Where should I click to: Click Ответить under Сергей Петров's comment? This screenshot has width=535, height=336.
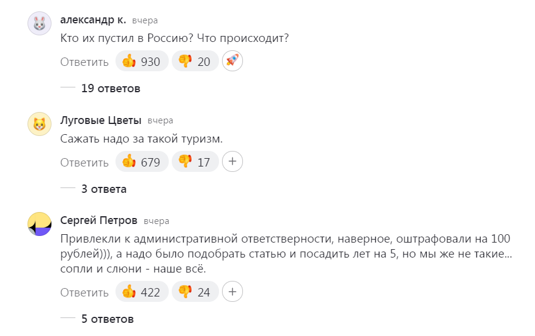pyautogui.click(x=84, y=292)
